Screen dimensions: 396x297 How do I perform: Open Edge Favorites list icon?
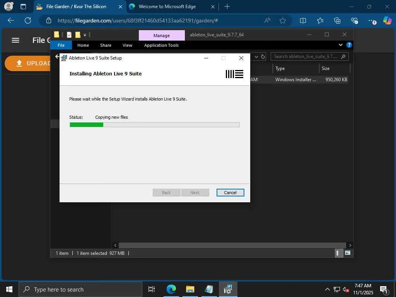pos(320,20)
